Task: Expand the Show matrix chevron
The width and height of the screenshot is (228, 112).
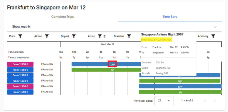Action: pos(215,27)
